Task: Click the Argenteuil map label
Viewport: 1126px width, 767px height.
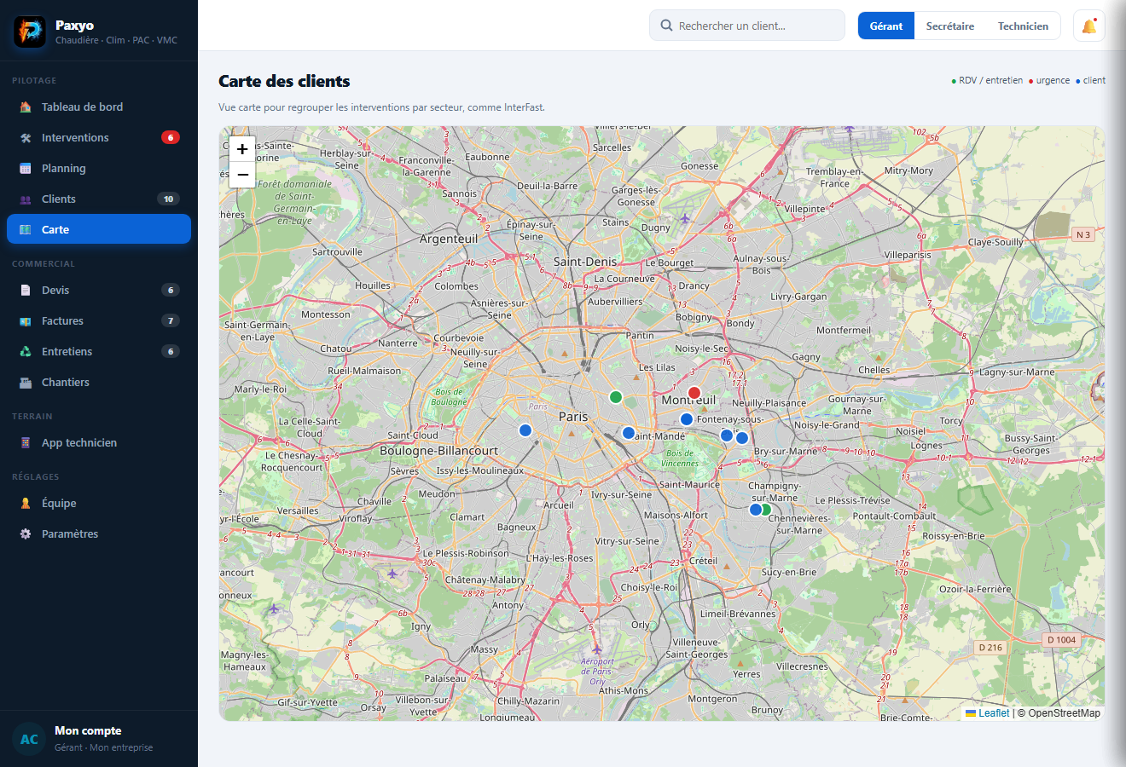Action: tap(449, 239)
